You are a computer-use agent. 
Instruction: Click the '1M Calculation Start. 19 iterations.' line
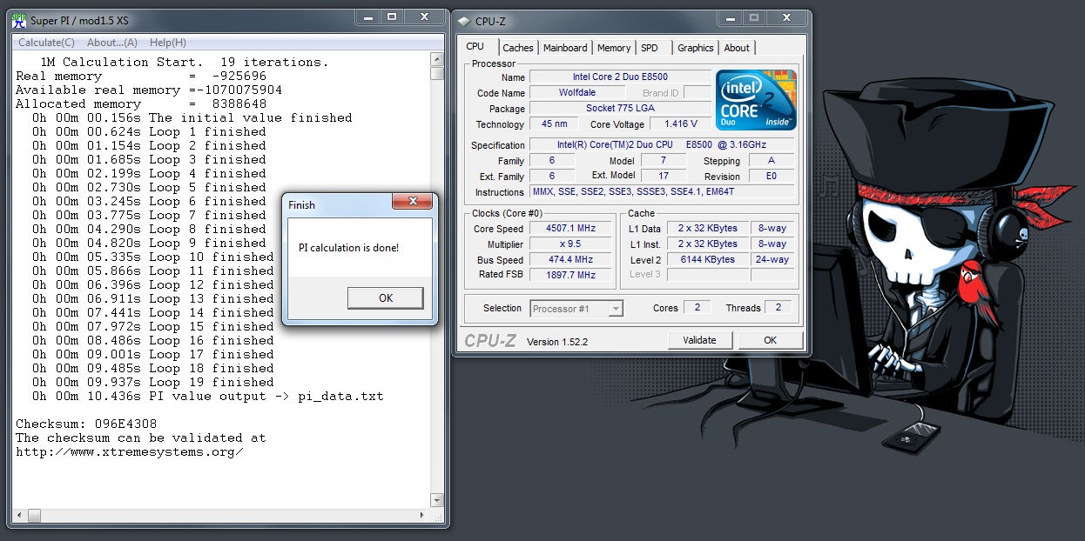coord(185,62)
